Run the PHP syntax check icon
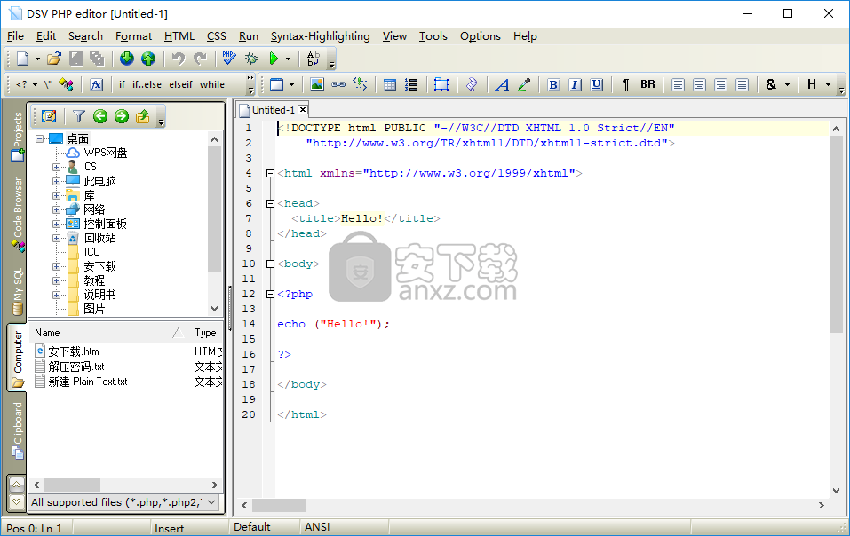The height and width of the screenshot is (536, 850). point(229,59)
